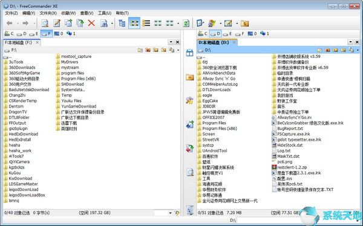The image size is (363, 226).
Task: Click the folder icon marked S
Action: (x=244, y=23)
